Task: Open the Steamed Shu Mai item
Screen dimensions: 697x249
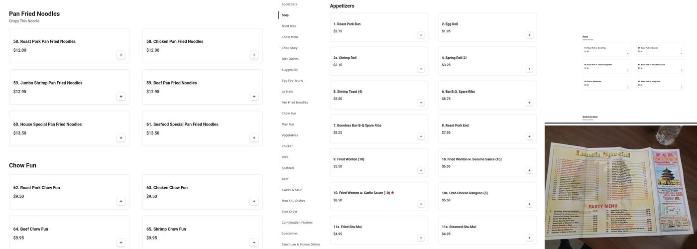Action: [486, 230]
